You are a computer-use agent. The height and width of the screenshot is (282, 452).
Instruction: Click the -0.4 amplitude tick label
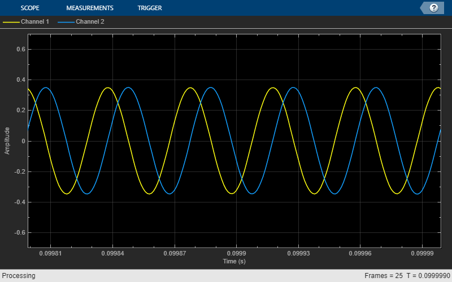(20, 202)
